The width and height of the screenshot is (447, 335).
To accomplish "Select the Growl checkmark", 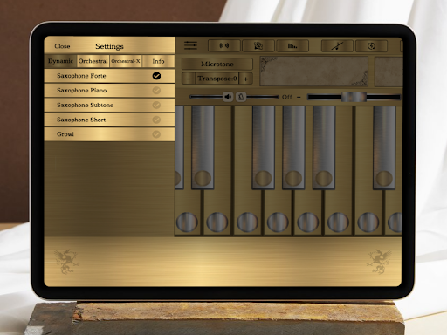I will point(156,134).
